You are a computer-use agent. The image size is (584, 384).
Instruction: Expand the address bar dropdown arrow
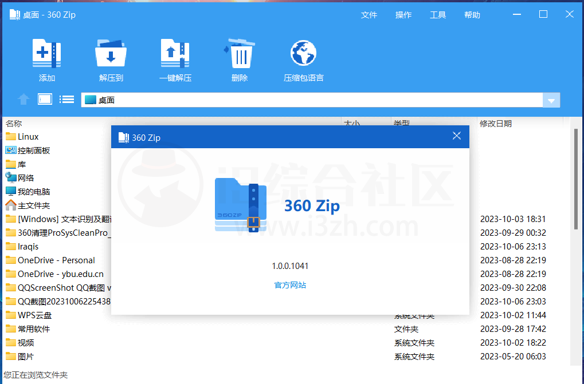point(551,100)
